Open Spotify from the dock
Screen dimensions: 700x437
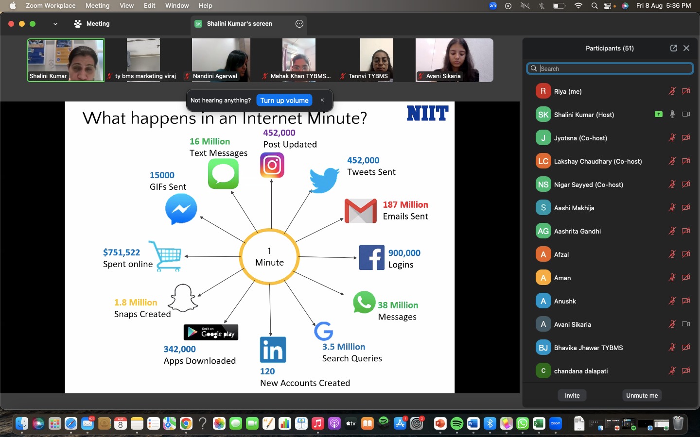click(x=457, y=423)
